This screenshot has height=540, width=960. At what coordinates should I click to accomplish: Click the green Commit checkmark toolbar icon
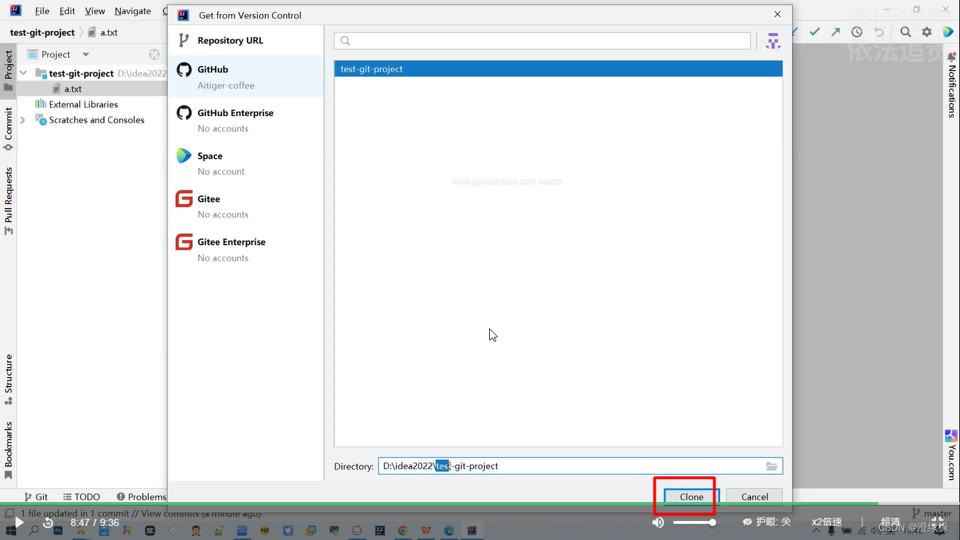(815, 32)
